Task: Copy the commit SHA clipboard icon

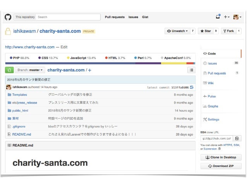Action: [x=192, y=87]
